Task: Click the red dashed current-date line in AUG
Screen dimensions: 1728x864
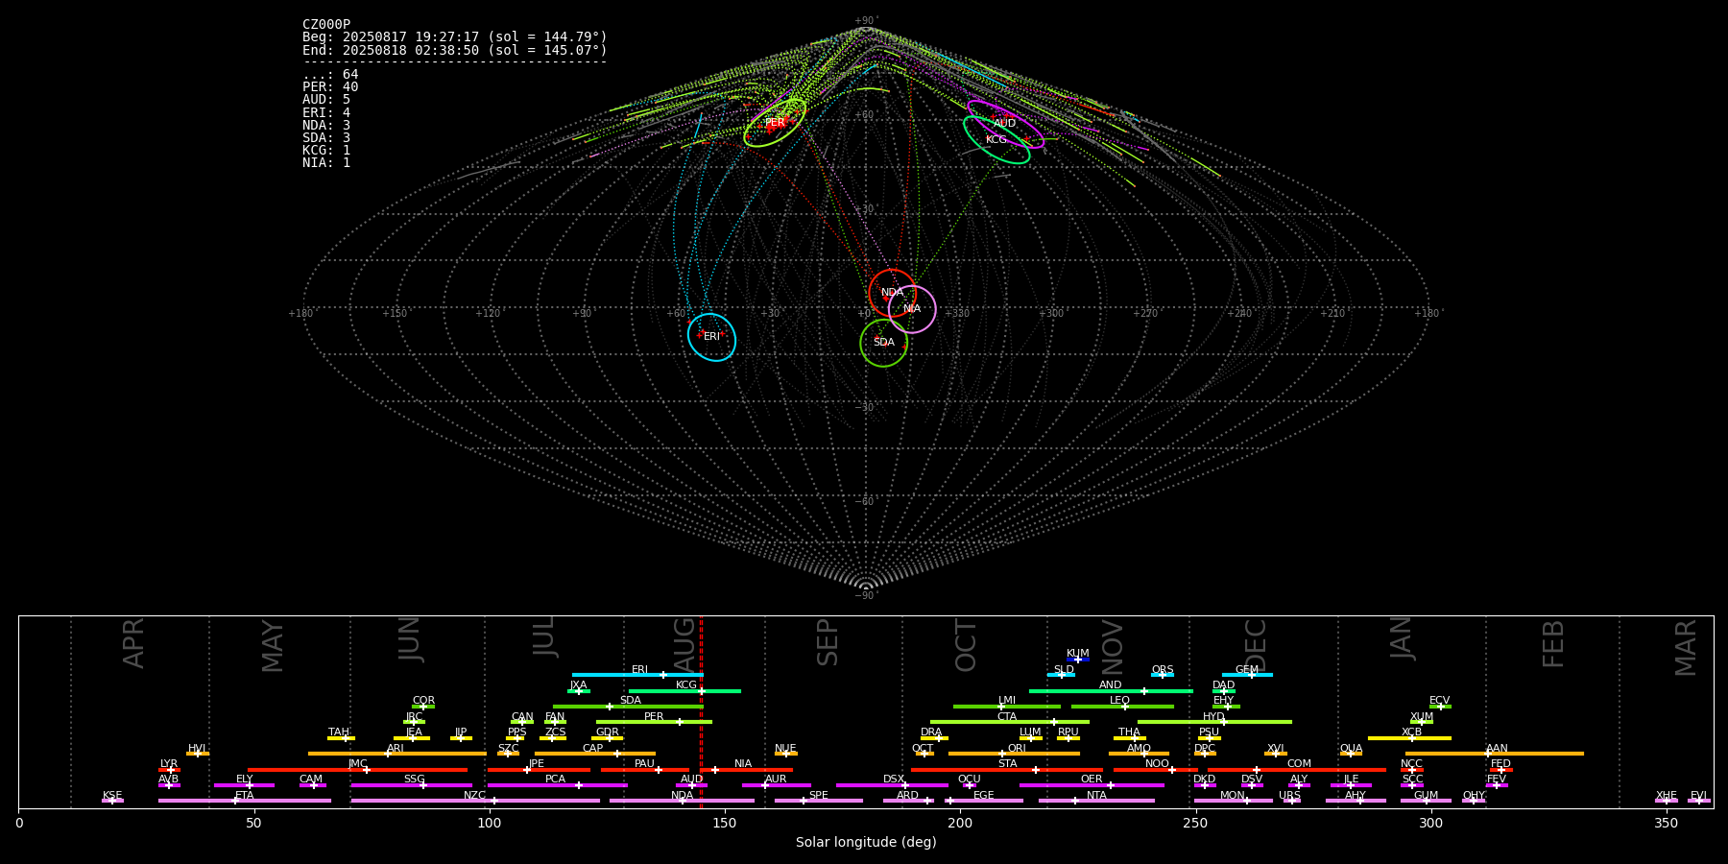Action: tap(702, 711)
